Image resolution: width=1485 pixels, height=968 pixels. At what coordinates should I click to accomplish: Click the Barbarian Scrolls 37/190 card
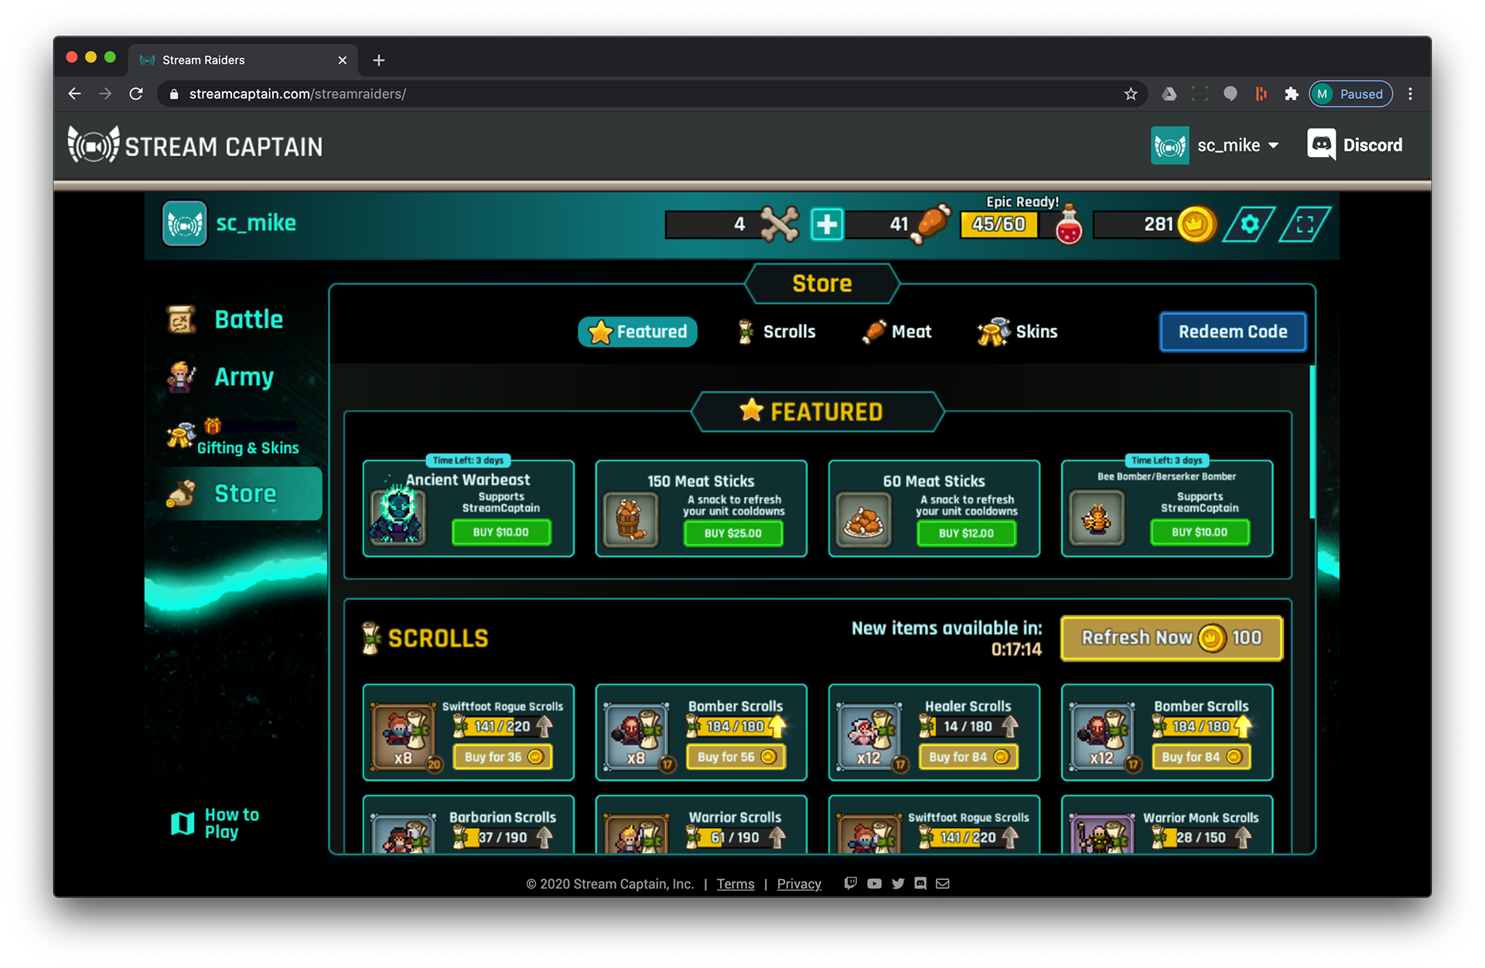[469, 824]
